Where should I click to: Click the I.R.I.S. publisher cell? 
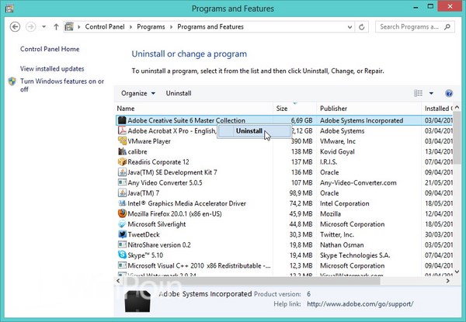(329, 162)
